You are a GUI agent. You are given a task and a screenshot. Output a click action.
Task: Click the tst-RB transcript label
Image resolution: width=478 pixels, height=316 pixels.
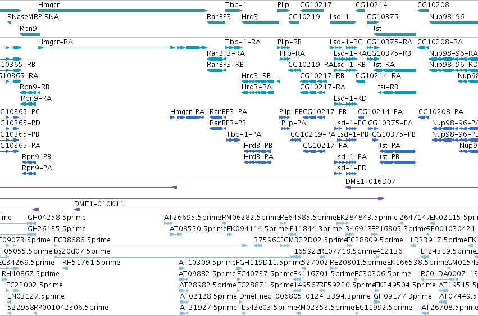click(388, 87)
